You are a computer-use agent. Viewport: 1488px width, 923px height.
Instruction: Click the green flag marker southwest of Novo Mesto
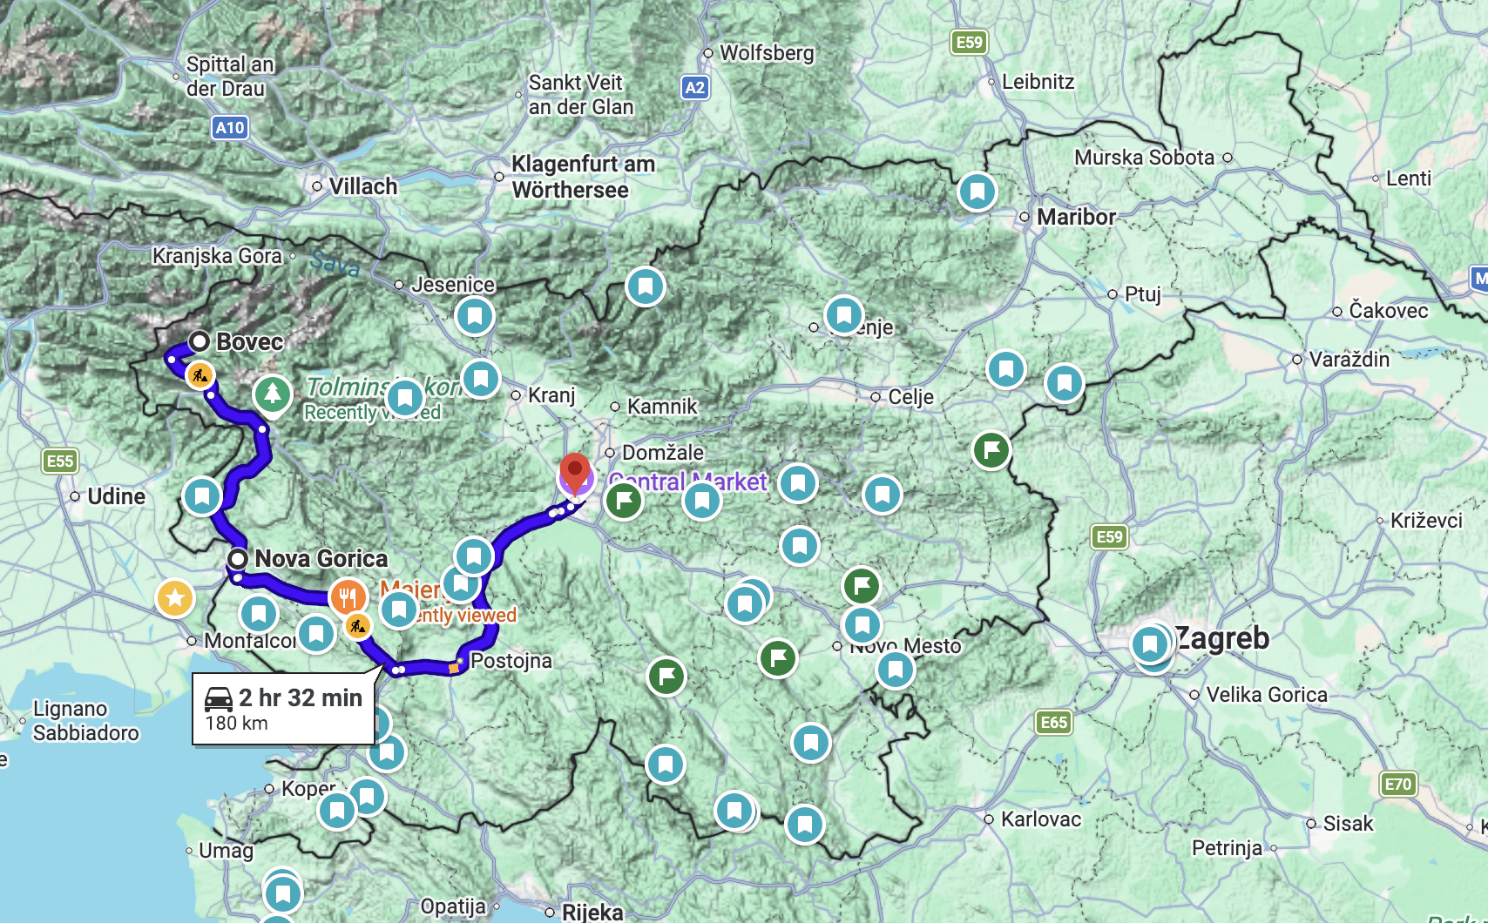778,657
